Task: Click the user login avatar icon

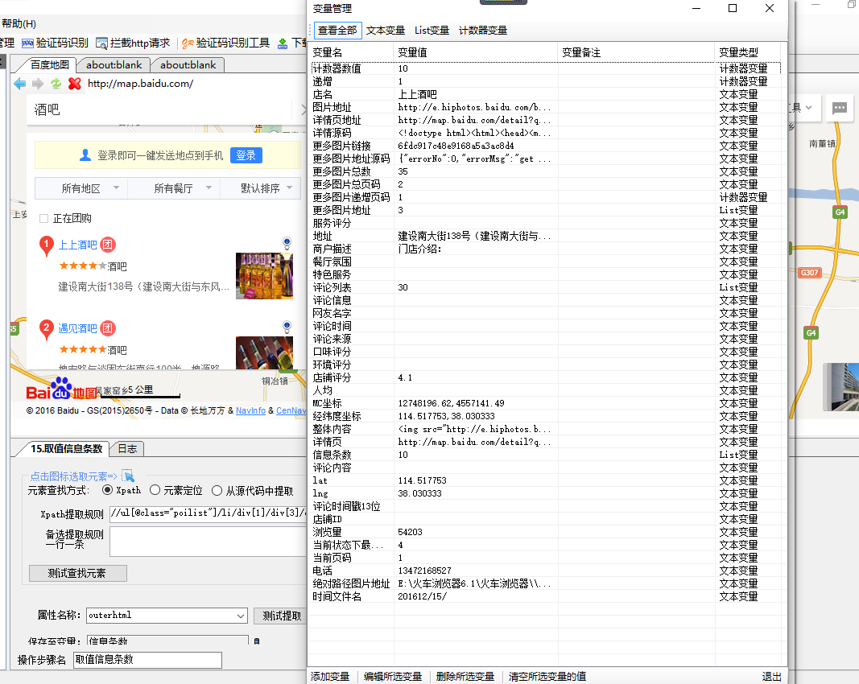Action: click(x=85, y=155)
